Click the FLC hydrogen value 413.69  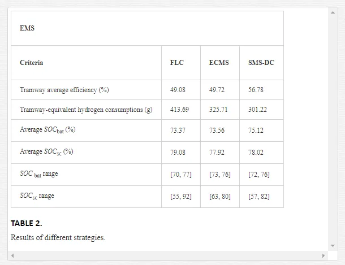(179, 110)
